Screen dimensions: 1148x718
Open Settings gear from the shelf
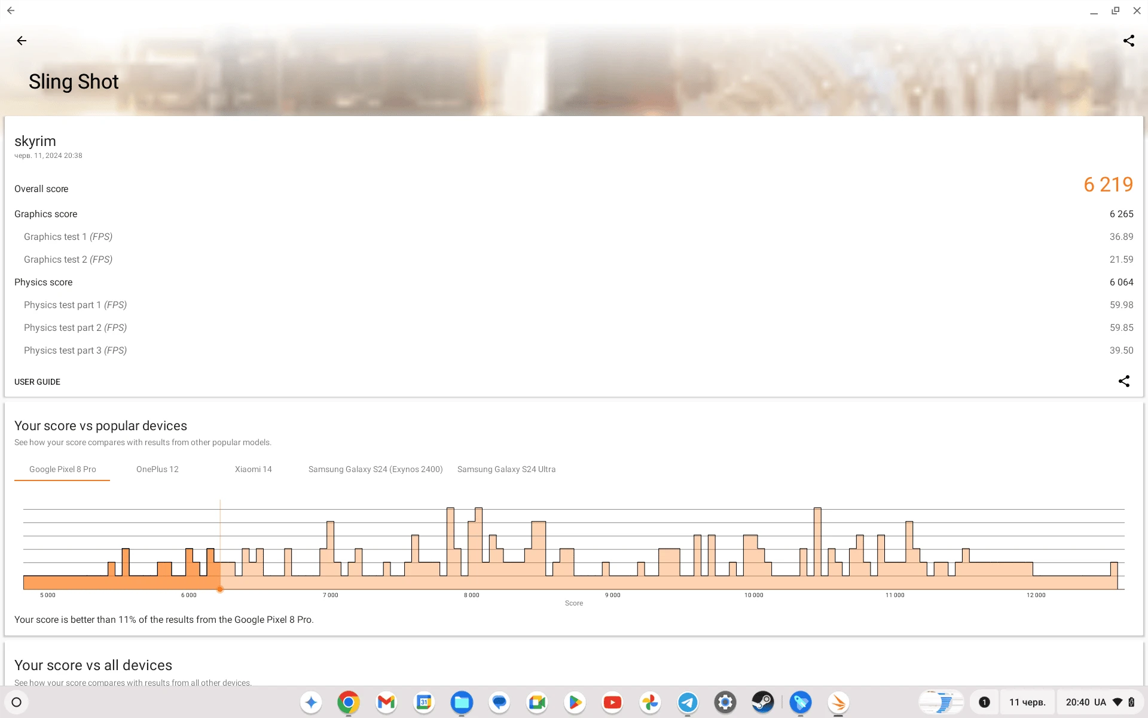click(x=725, y=702)
